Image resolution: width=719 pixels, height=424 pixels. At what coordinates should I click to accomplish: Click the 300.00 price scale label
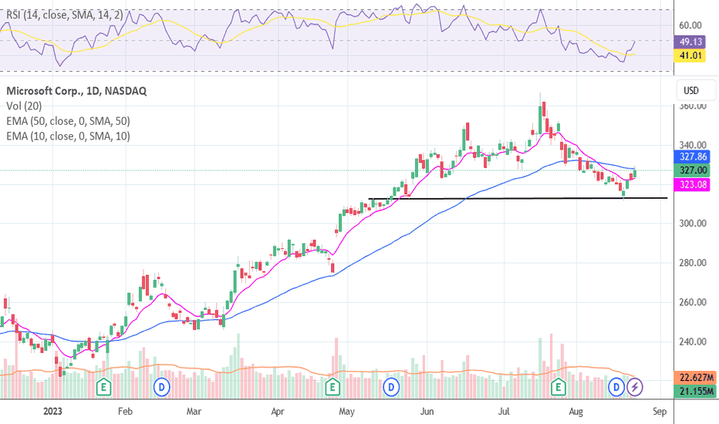coord(693,224)
